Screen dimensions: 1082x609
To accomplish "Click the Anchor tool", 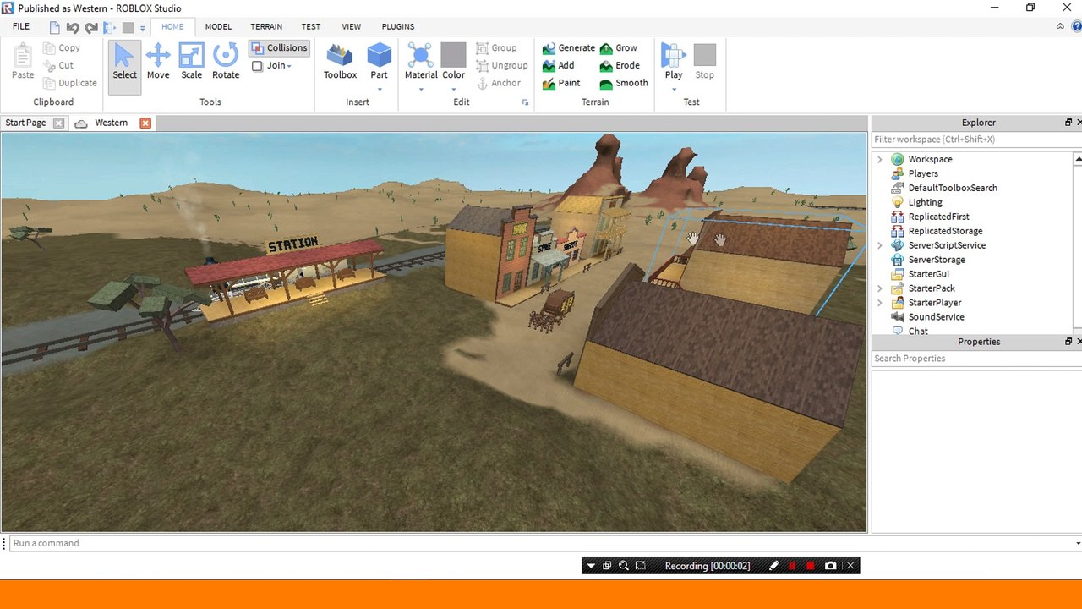I will 499,83.
